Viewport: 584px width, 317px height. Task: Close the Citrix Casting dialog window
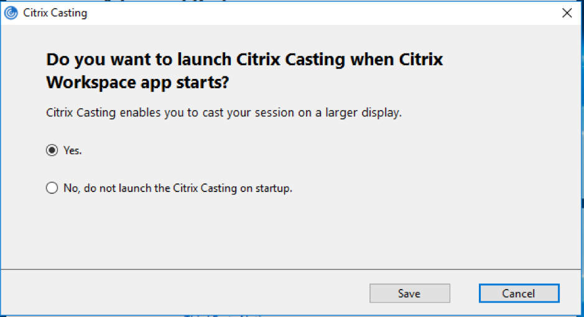[567, 13]
